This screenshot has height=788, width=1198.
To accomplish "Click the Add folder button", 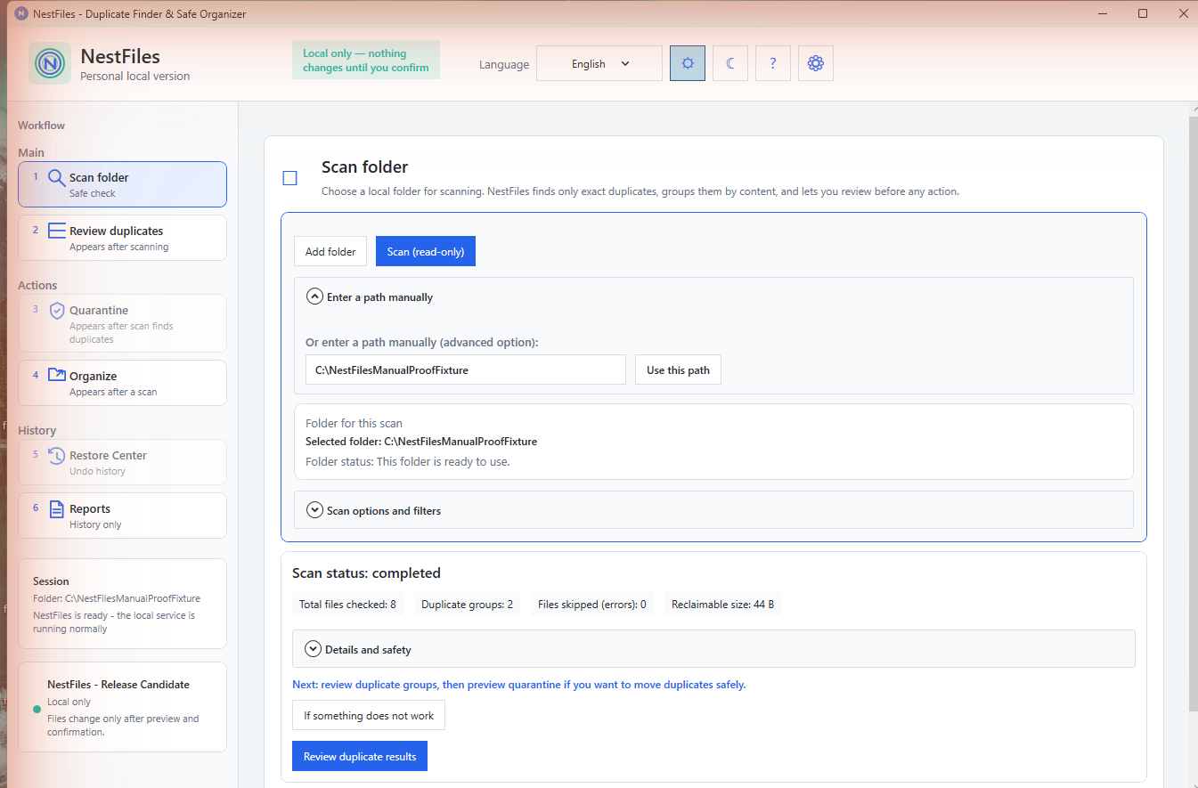I will pos(330,251).
